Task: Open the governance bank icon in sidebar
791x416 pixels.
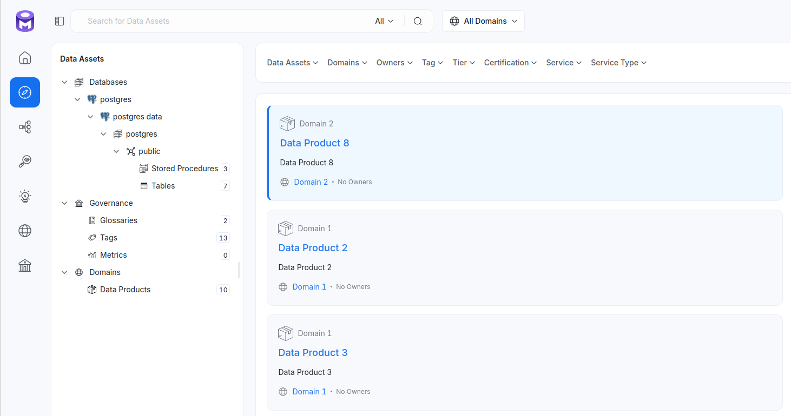Action: coord(25,265)
